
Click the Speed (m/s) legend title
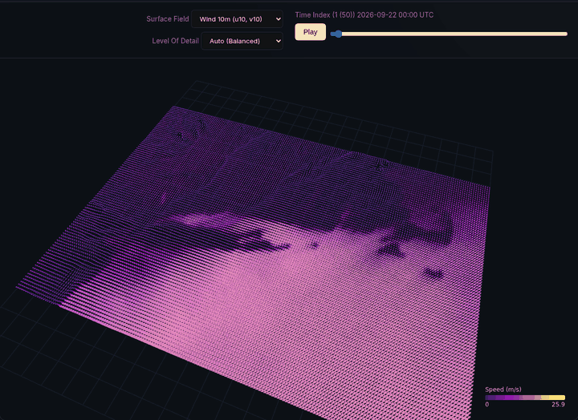(503, 389)
